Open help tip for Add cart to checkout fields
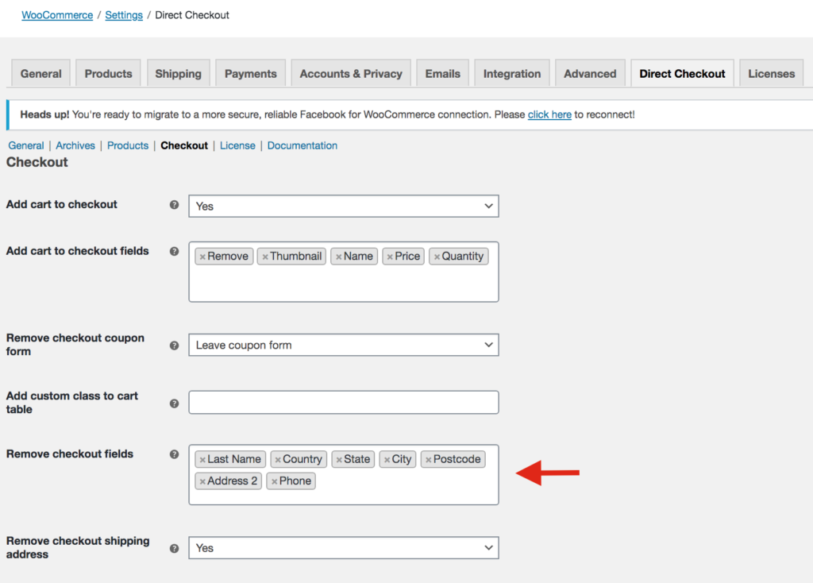The width and height of the screenshot is (813, 583). tap(174, 252)
